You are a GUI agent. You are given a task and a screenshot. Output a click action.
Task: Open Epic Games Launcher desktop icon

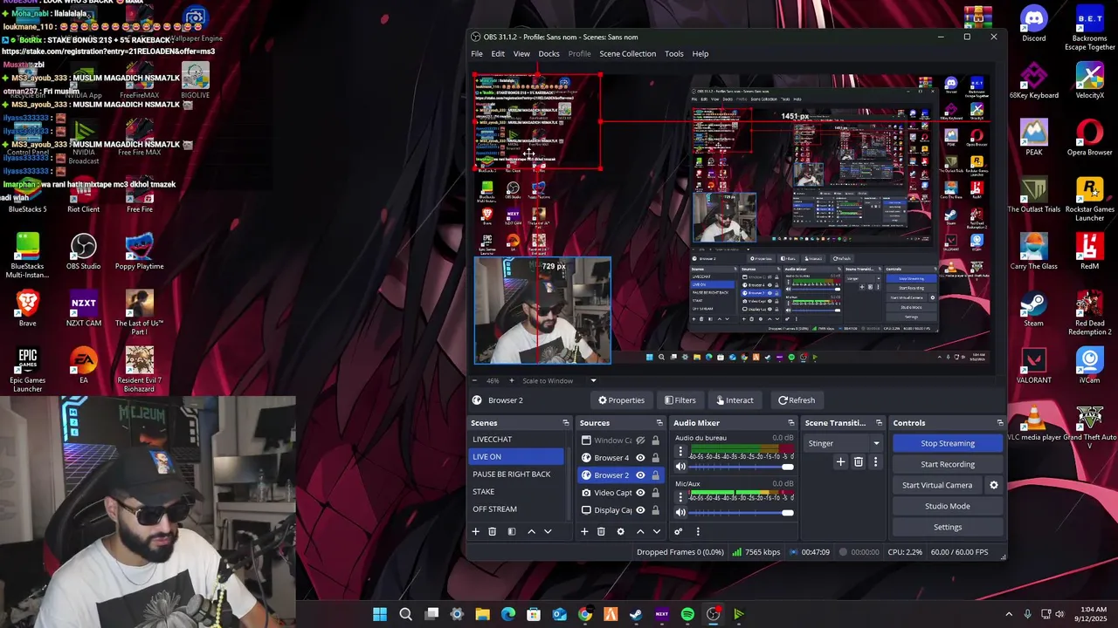pos(28,370)
